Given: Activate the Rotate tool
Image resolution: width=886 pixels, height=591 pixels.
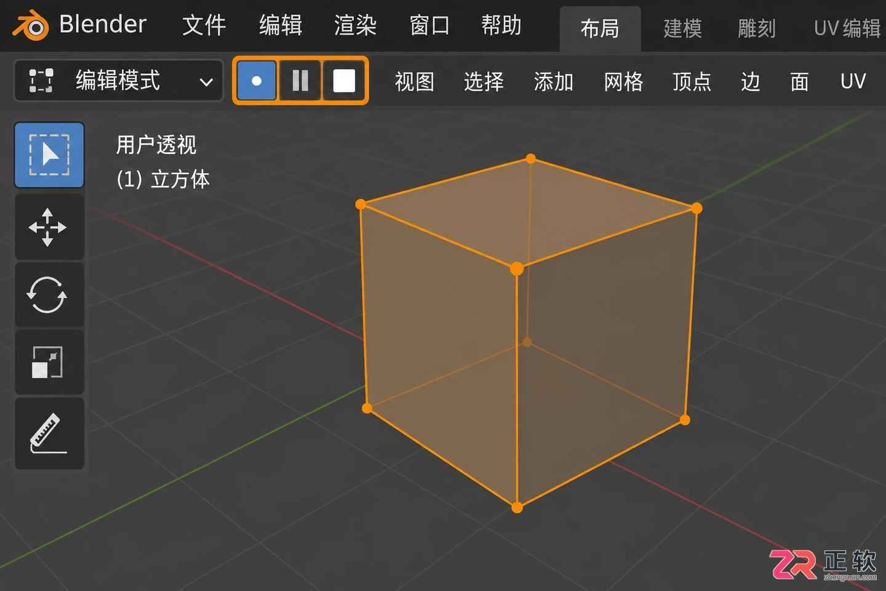Looking at the screenshot, I should point(49,295).
